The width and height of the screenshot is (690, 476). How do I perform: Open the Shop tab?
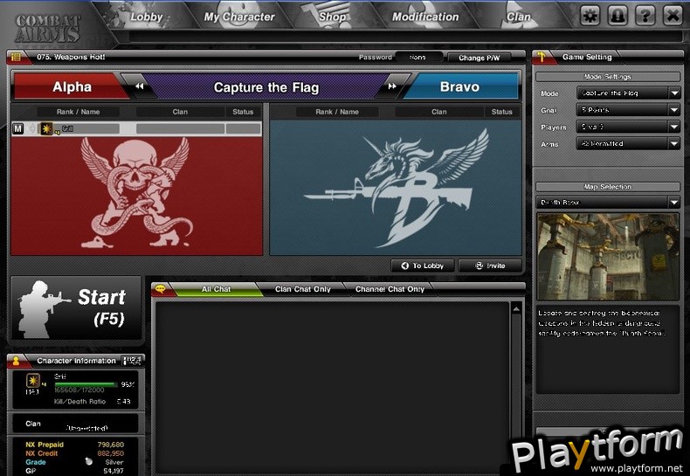(x=332, y=17)
